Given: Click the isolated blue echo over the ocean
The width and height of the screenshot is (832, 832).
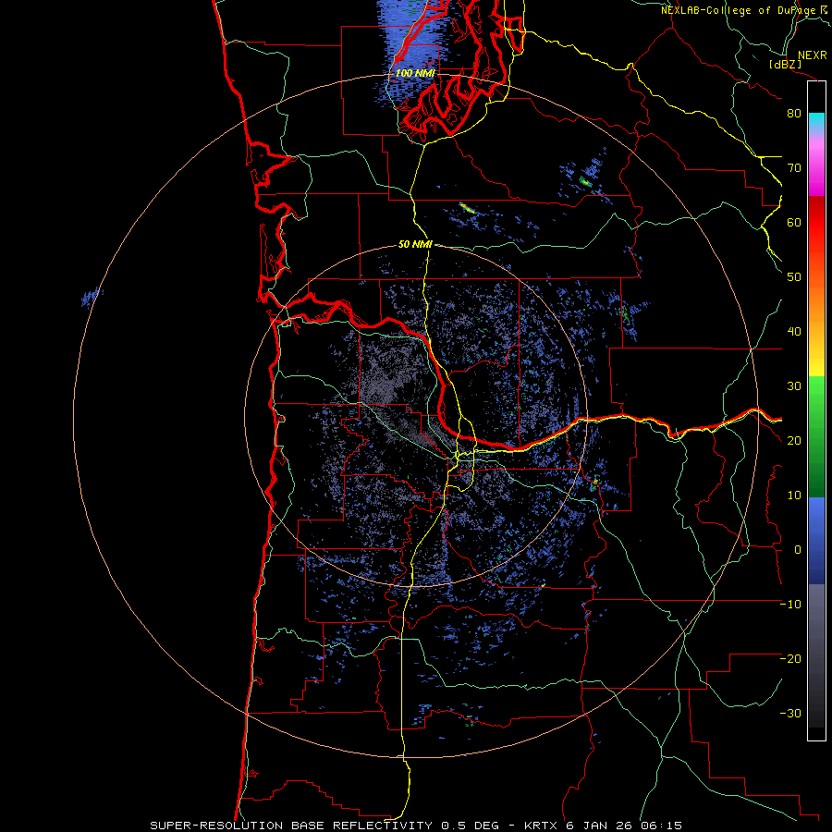Looking at the screenshot, I should (x=92, y=296).
